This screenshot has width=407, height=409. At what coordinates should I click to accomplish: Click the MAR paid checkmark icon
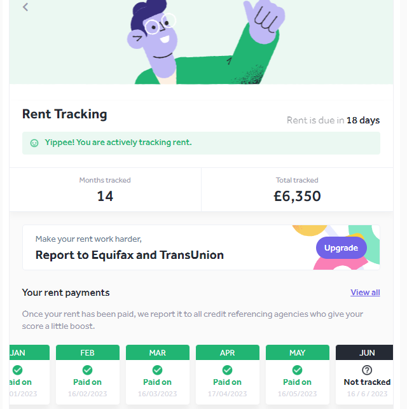(x=157, y=370)
